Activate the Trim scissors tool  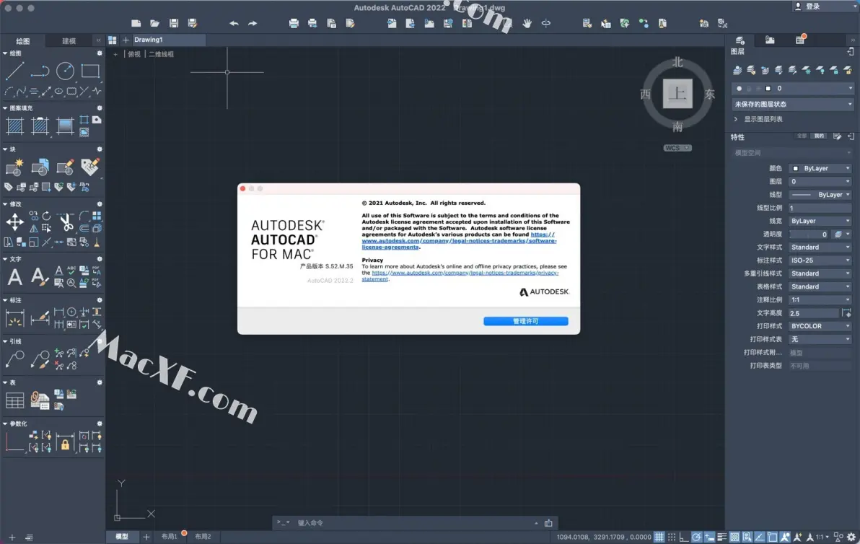coord(66,222)
